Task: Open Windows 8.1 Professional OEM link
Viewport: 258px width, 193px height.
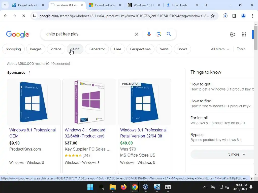Action: 33,133
